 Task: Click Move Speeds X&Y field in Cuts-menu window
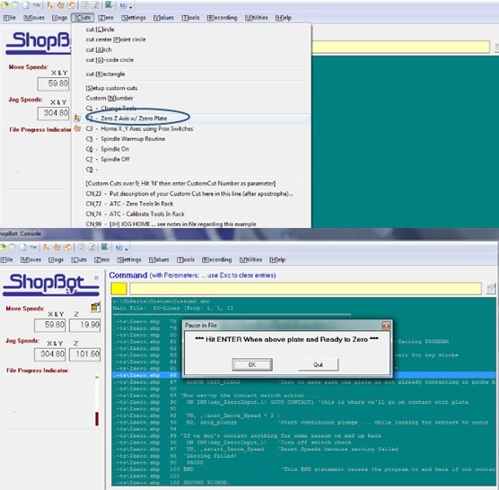[54, 83]
